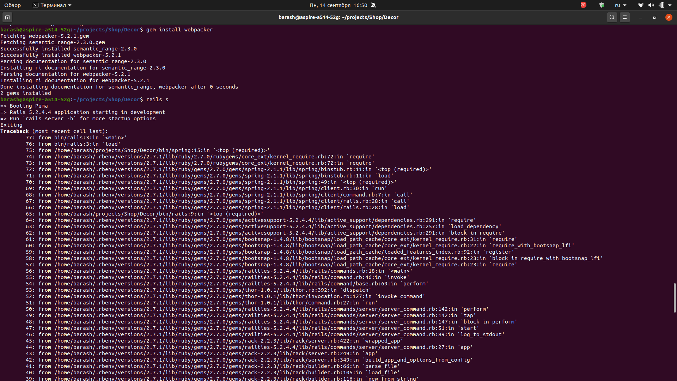Viewport: 677px width, 381px height.
Task: Click the bold Traceback word
Action: [x=14, y=131]
